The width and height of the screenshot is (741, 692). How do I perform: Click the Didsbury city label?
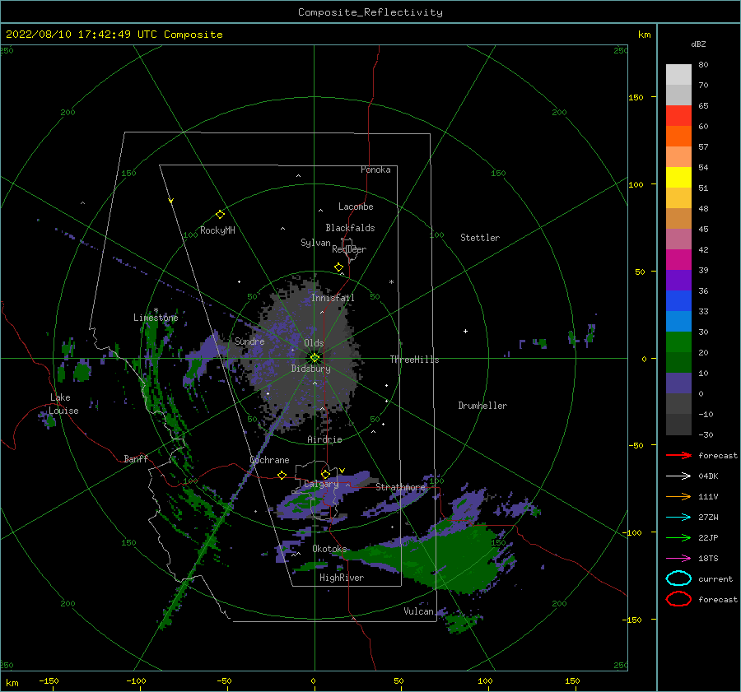pos(311,369)
